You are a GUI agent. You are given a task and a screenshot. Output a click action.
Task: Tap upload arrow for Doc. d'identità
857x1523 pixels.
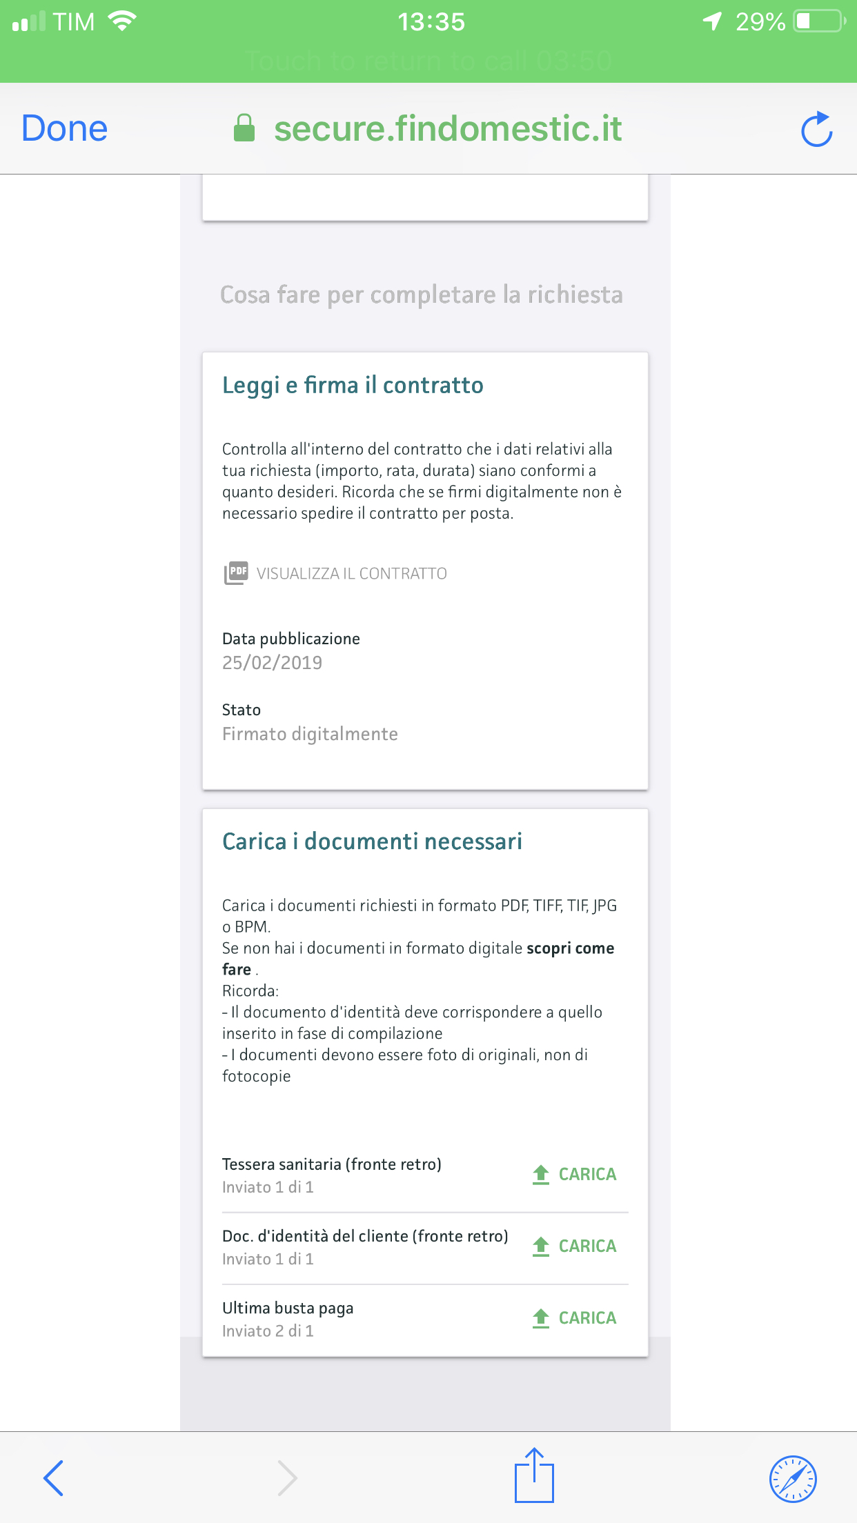point(541,1246)
